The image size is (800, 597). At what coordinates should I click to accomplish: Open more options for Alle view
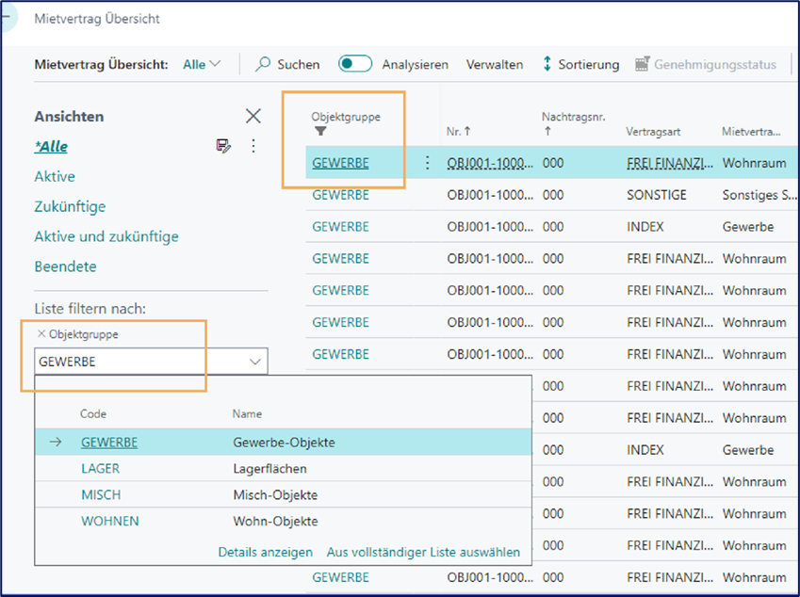pos(253,146)
